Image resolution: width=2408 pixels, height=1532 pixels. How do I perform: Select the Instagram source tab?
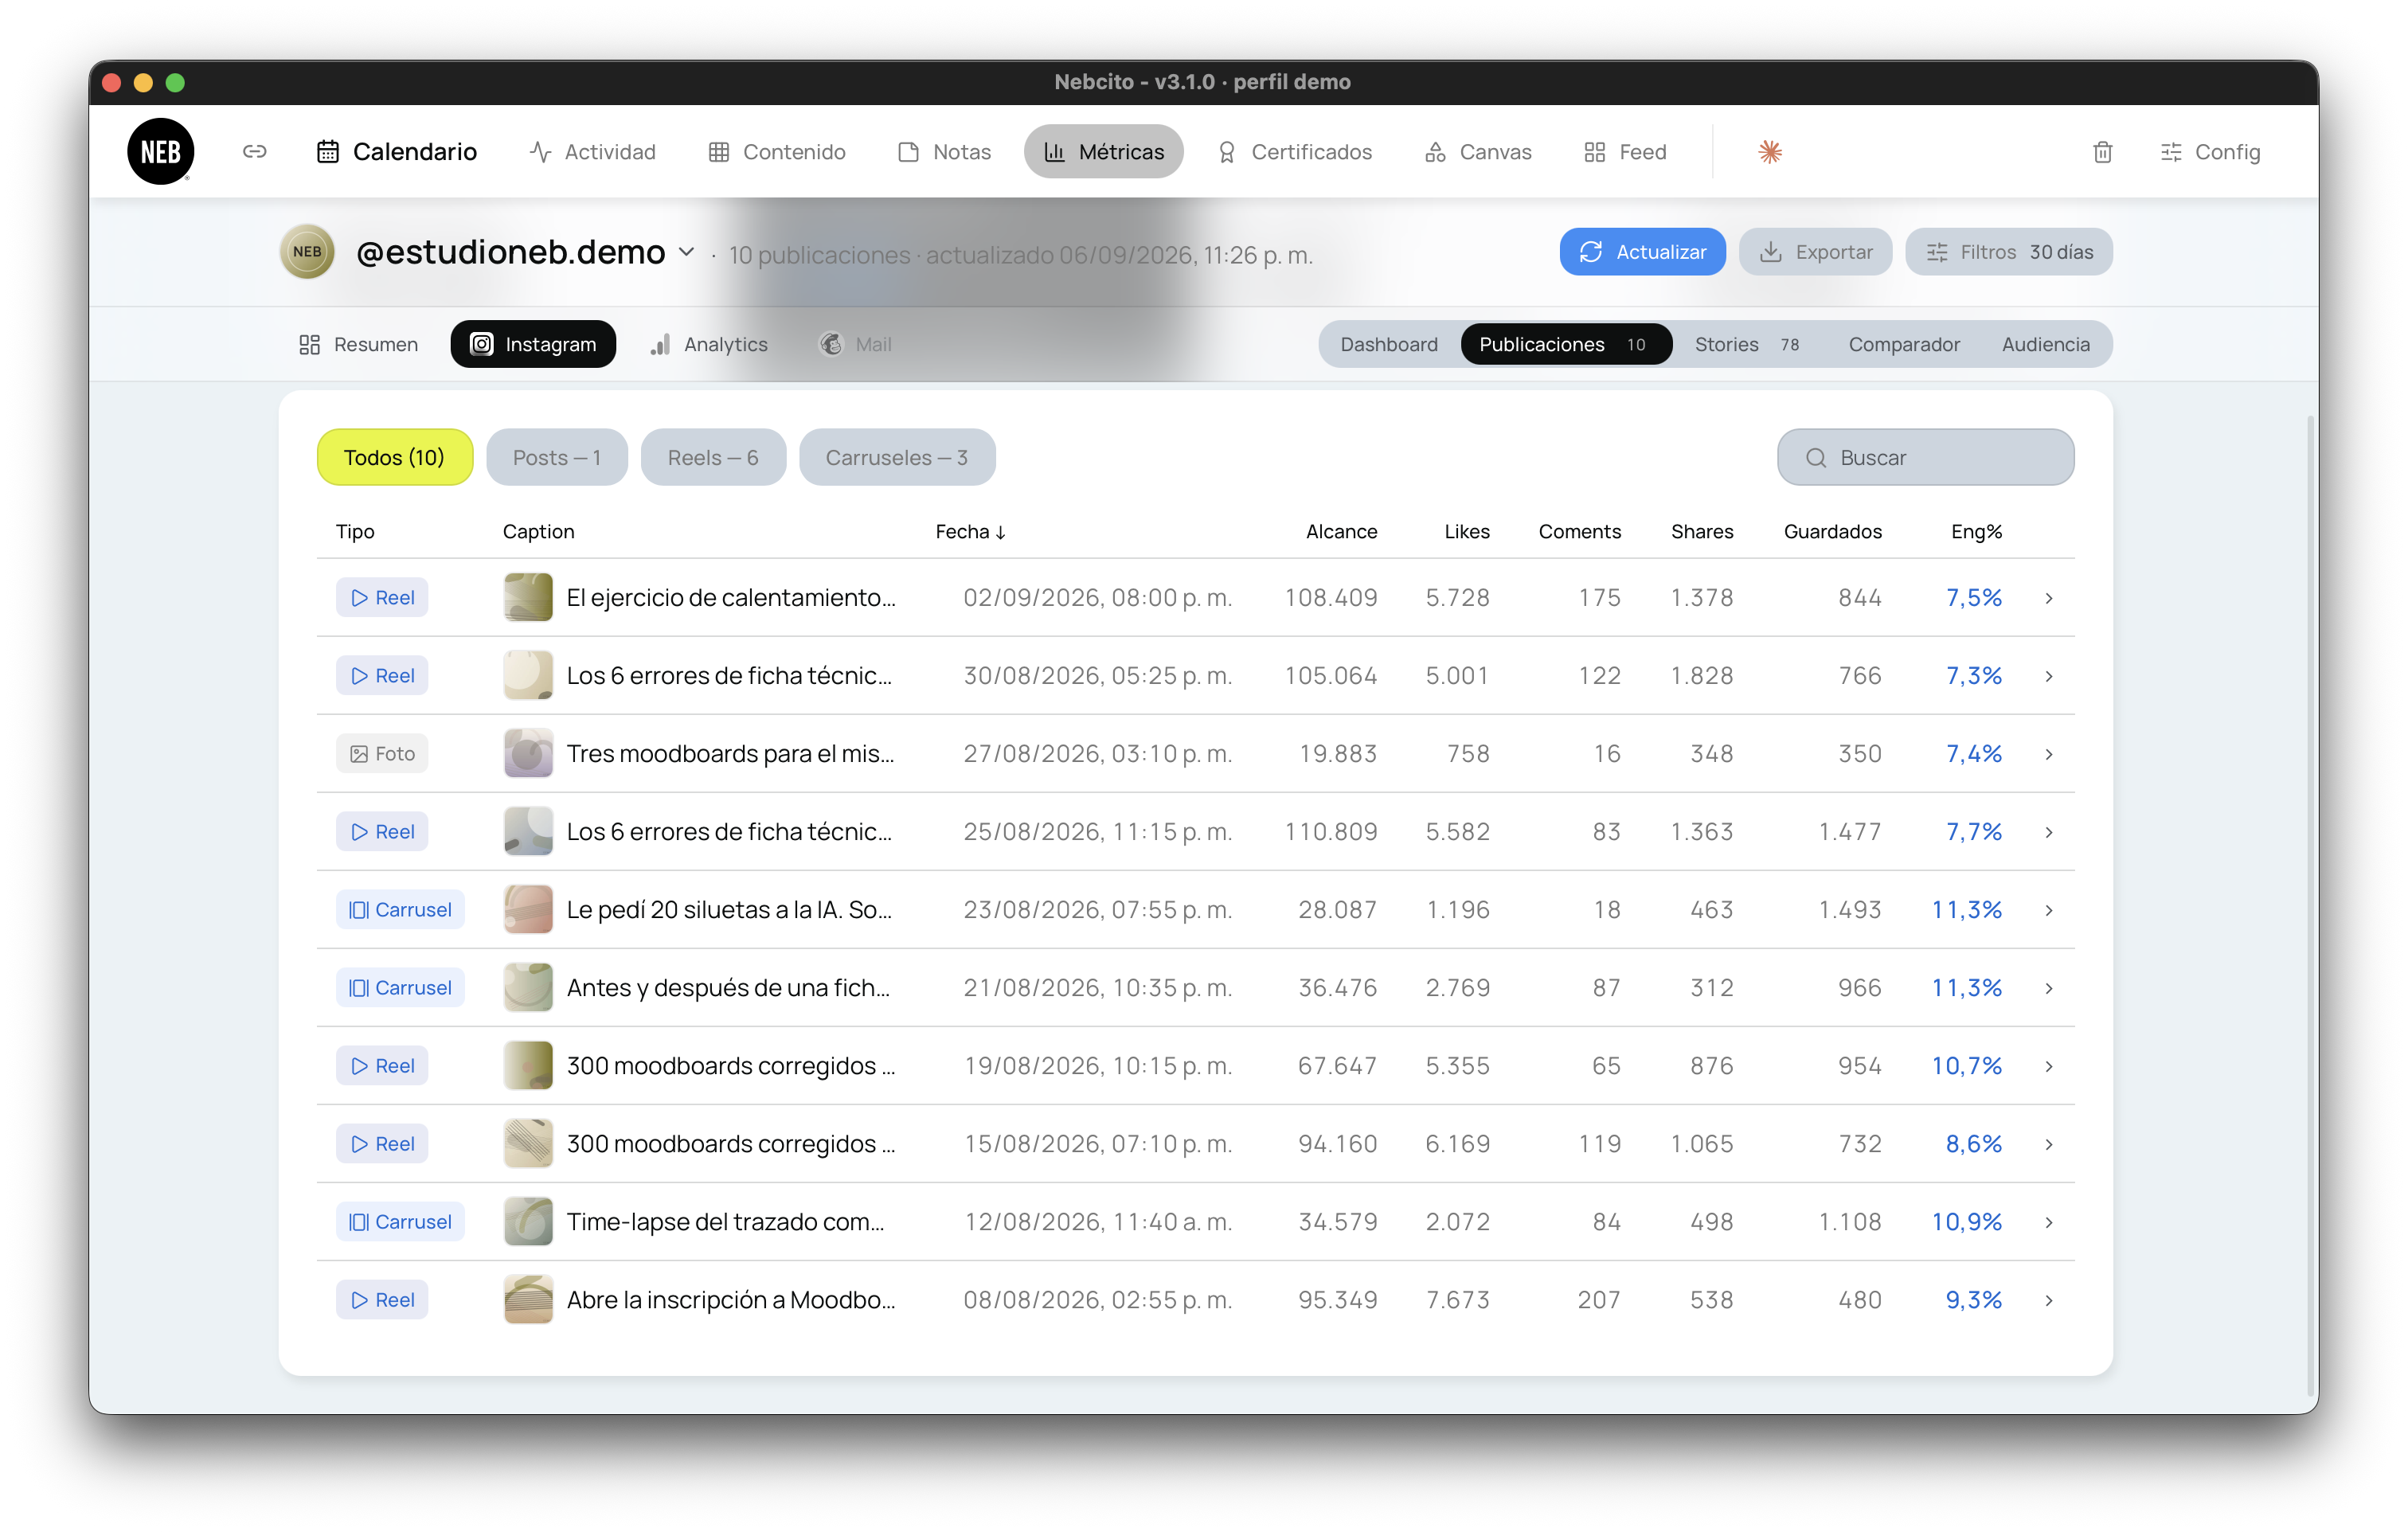tap(533, 344)
